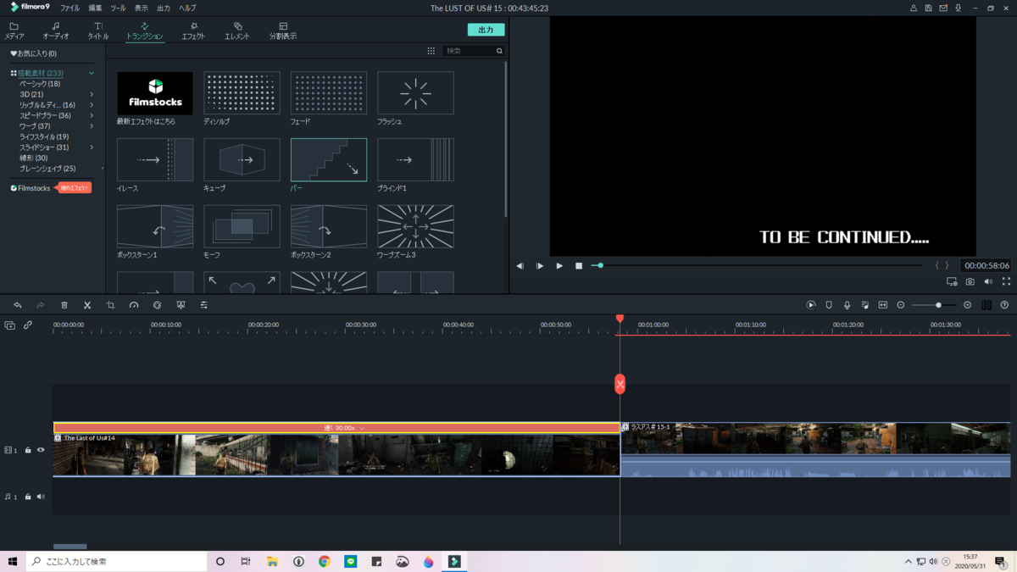Expand the 3D (21) category

[x=92, y=94]
